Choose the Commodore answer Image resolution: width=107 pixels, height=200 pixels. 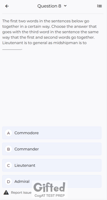click(52, 133)
